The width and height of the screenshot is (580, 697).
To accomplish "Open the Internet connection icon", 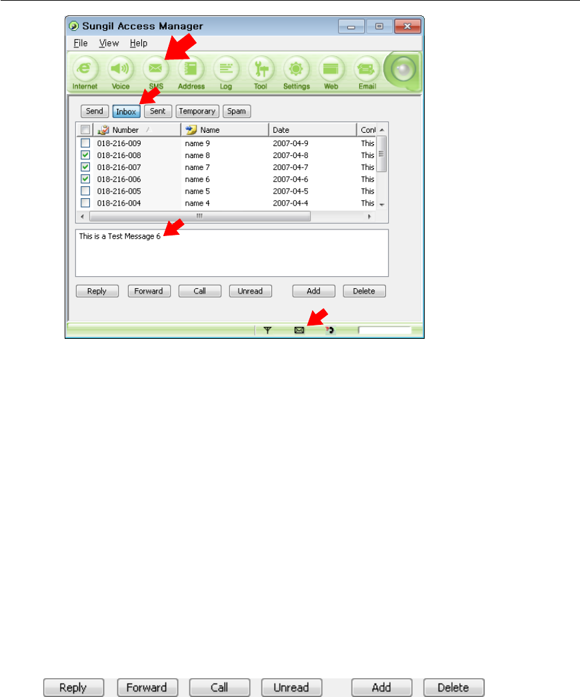I will click(x=85, y=69).
